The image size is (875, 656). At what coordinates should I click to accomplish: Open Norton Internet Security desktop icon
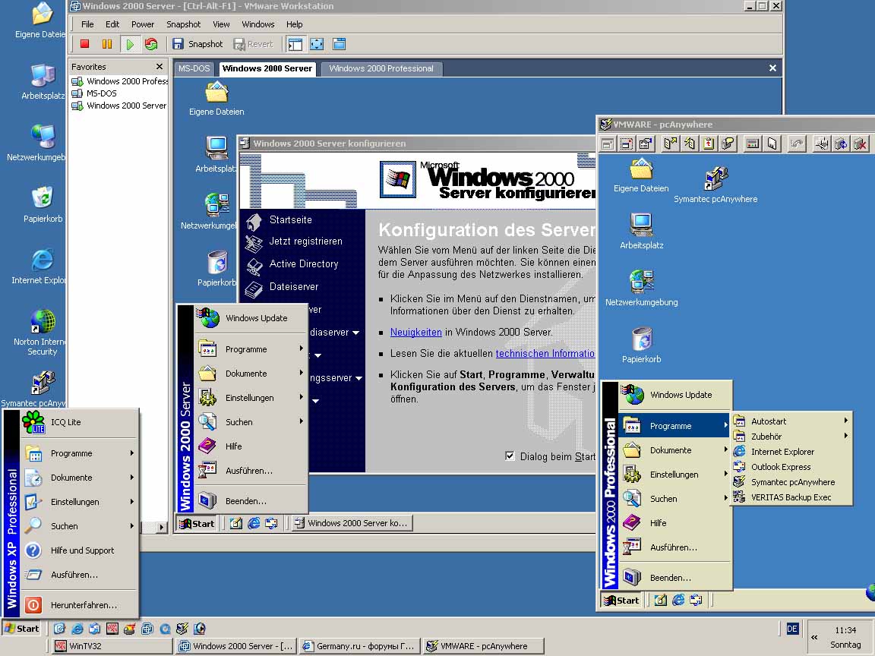pyautogui.click(x=43, y=332)
